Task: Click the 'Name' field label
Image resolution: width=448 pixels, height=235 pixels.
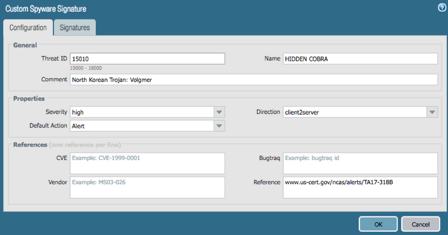Action: coord(273,58)
